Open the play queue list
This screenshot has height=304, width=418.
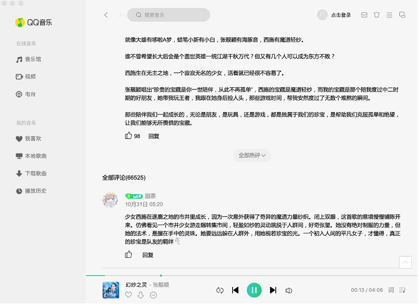point(402,290)
